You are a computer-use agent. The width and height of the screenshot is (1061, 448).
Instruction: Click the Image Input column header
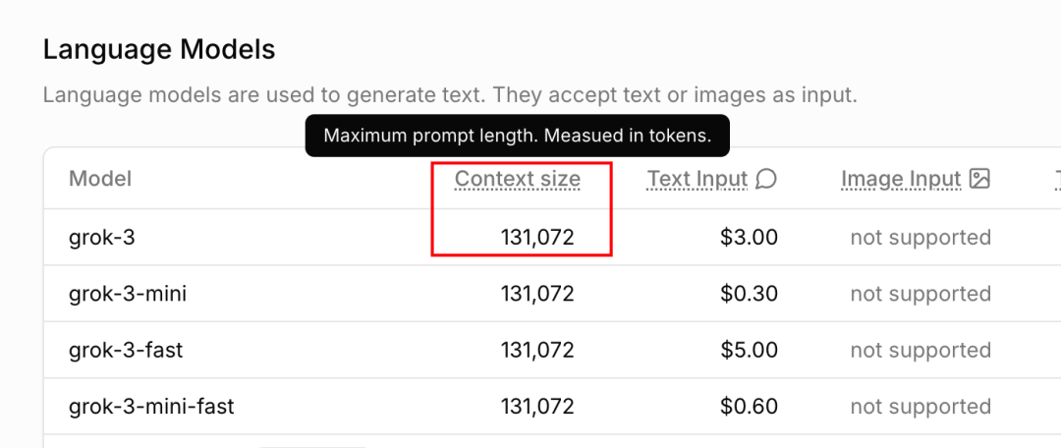(x=901, y=179)
